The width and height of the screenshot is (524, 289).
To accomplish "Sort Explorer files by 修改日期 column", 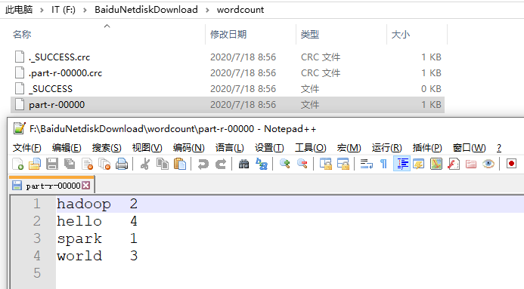I will (x=228, y=35).
